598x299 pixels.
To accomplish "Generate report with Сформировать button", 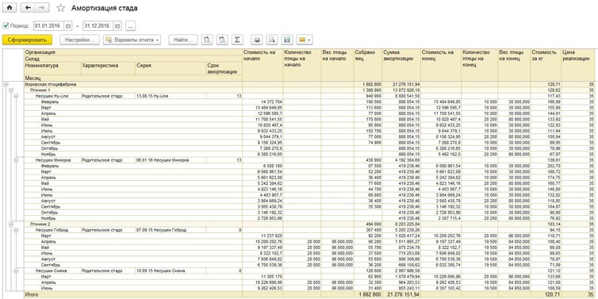I will (x=27, y=40).
